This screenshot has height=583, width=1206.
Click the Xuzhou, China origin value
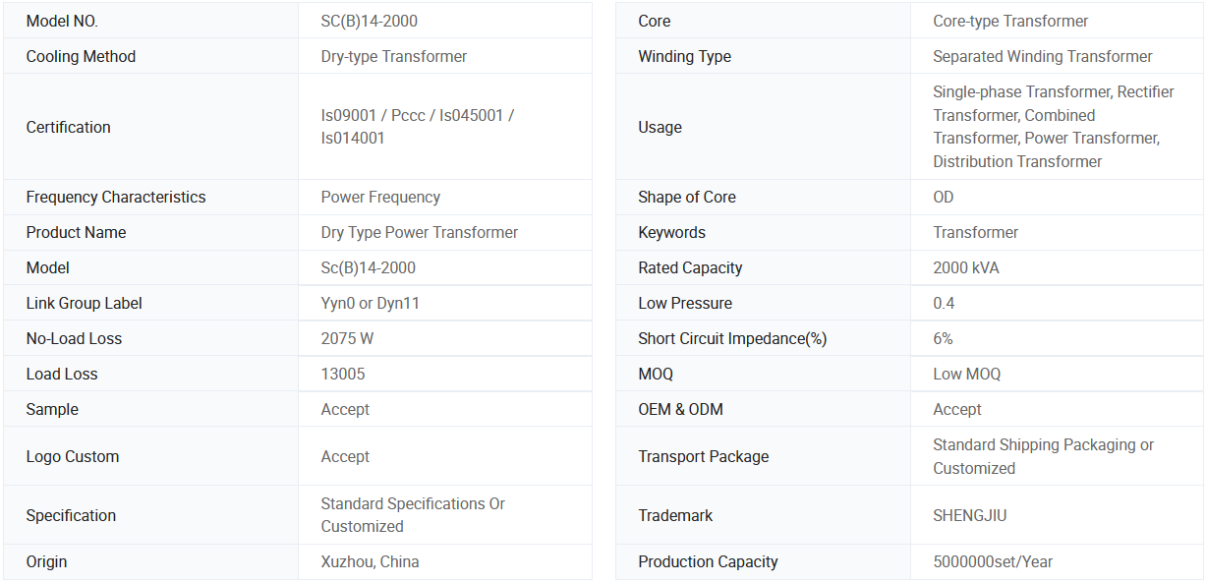[x=370, y=561]
